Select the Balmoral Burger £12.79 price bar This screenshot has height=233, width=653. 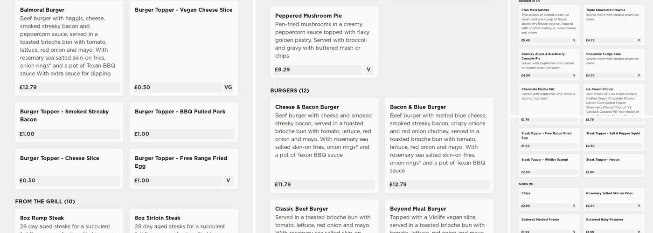coord(69,87)
